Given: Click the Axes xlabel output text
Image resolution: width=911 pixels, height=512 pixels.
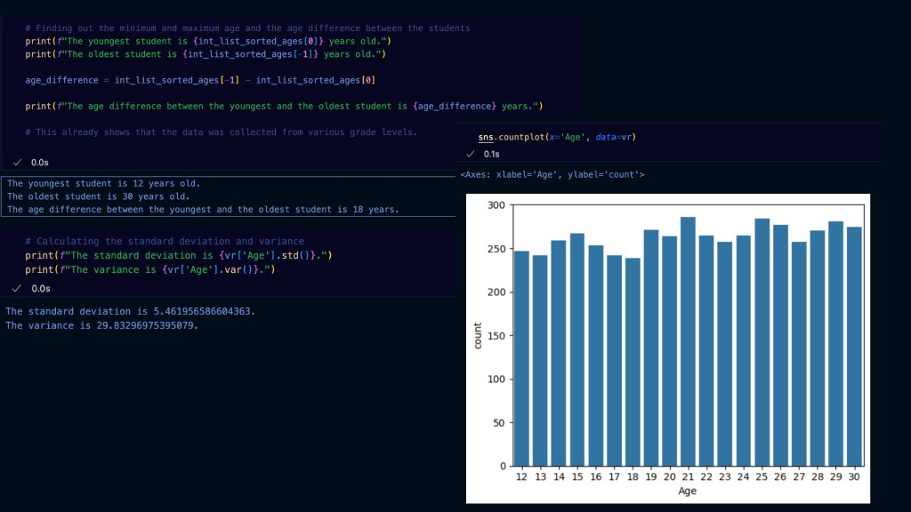Looking at the screenshot, I should pyautogui.click(x=552, y=175).
